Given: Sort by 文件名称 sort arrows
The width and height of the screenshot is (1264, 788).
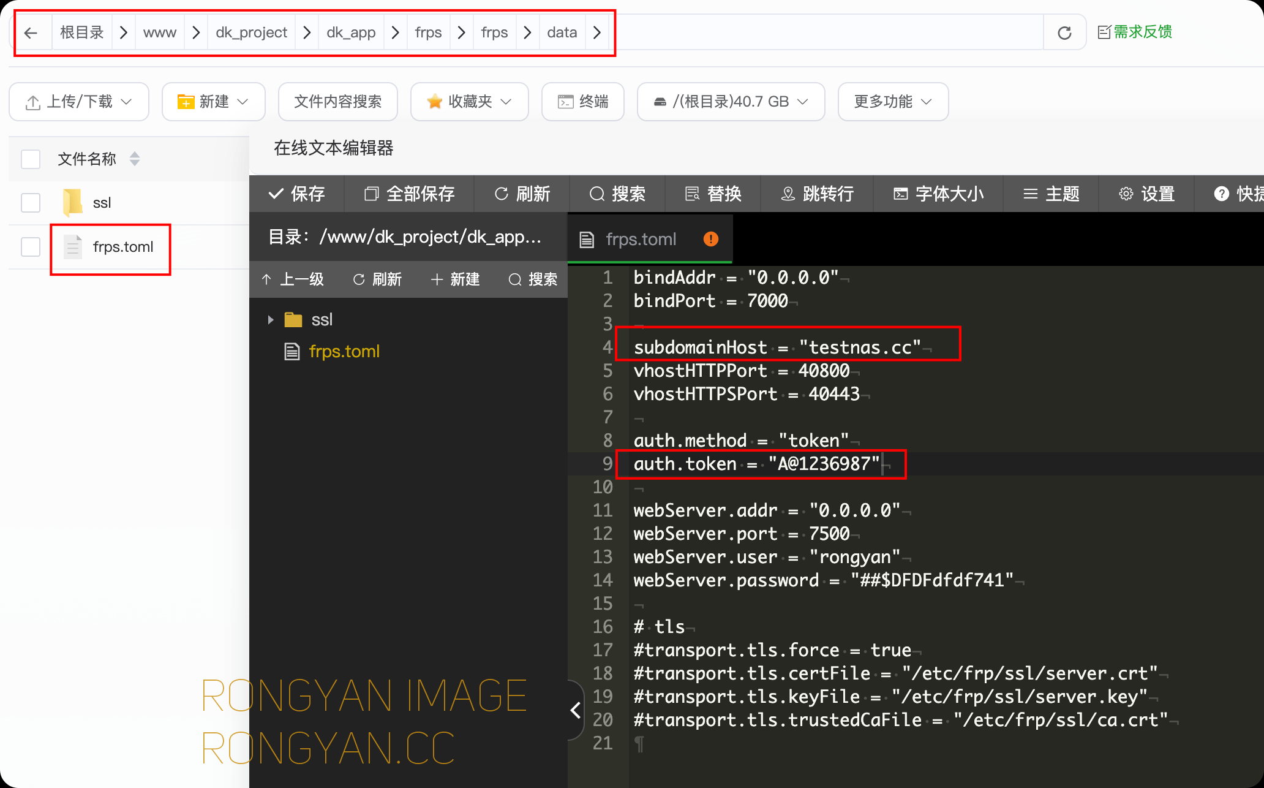Looking at the screenshot, I should click(x=135, y=159).
